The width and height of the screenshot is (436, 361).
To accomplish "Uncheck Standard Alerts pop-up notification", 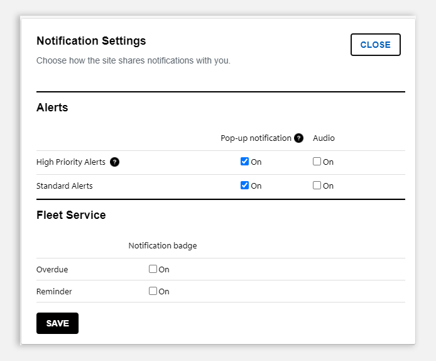I will [244, 186].
